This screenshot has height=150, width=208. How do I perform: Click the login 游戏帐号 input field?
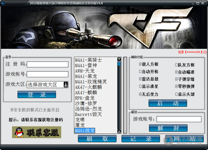pos(47,74)
